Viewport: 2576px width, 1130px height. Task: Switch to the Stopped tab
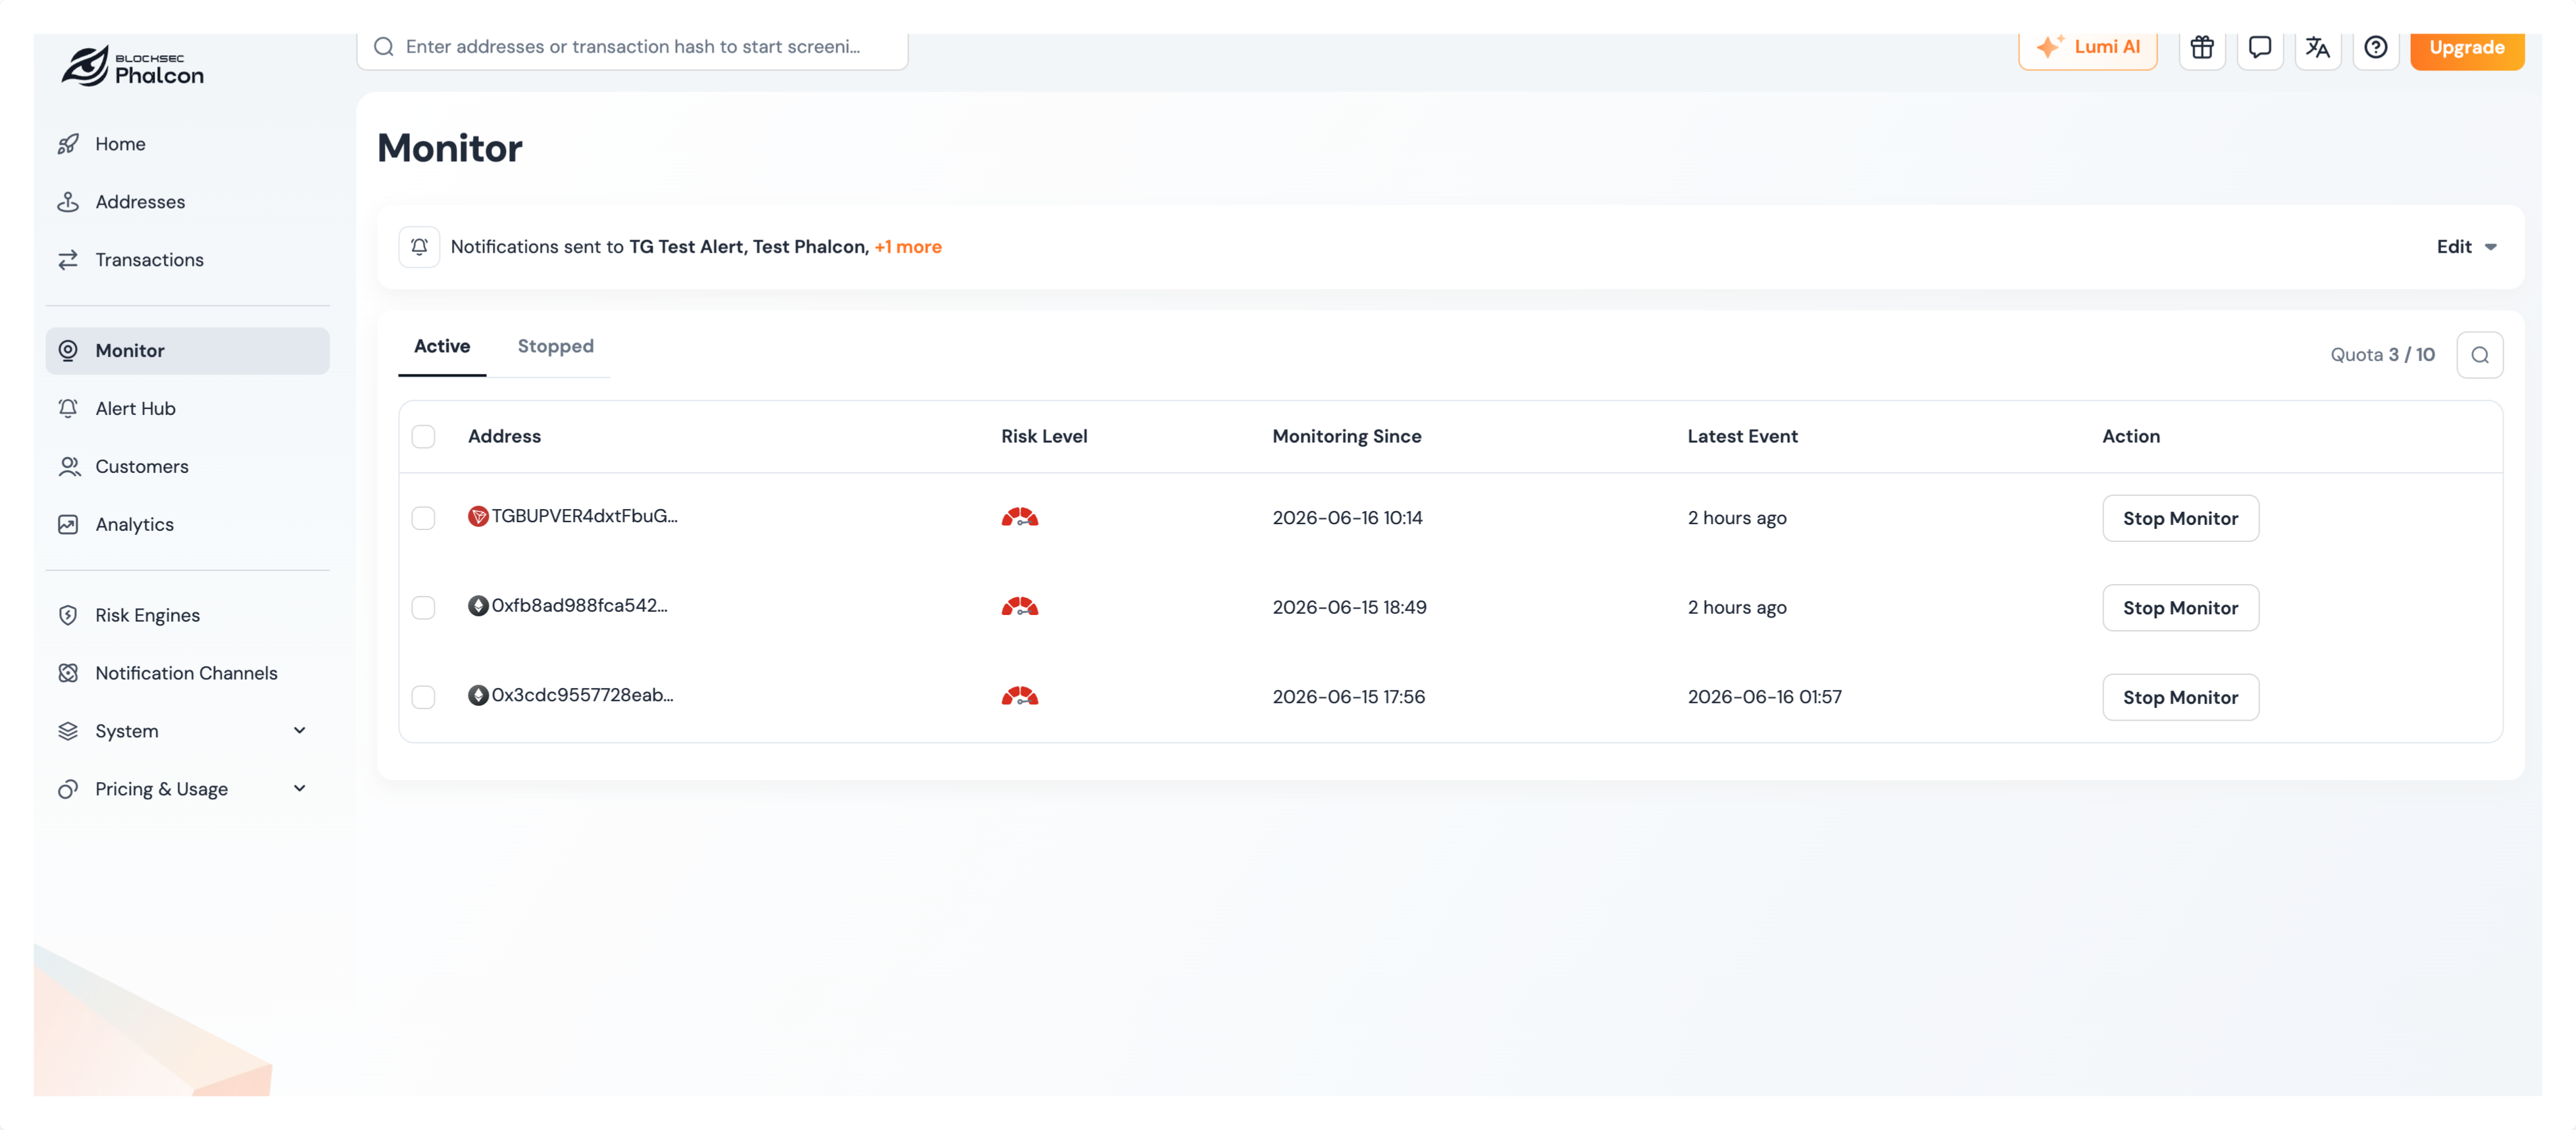coord(555,346)
